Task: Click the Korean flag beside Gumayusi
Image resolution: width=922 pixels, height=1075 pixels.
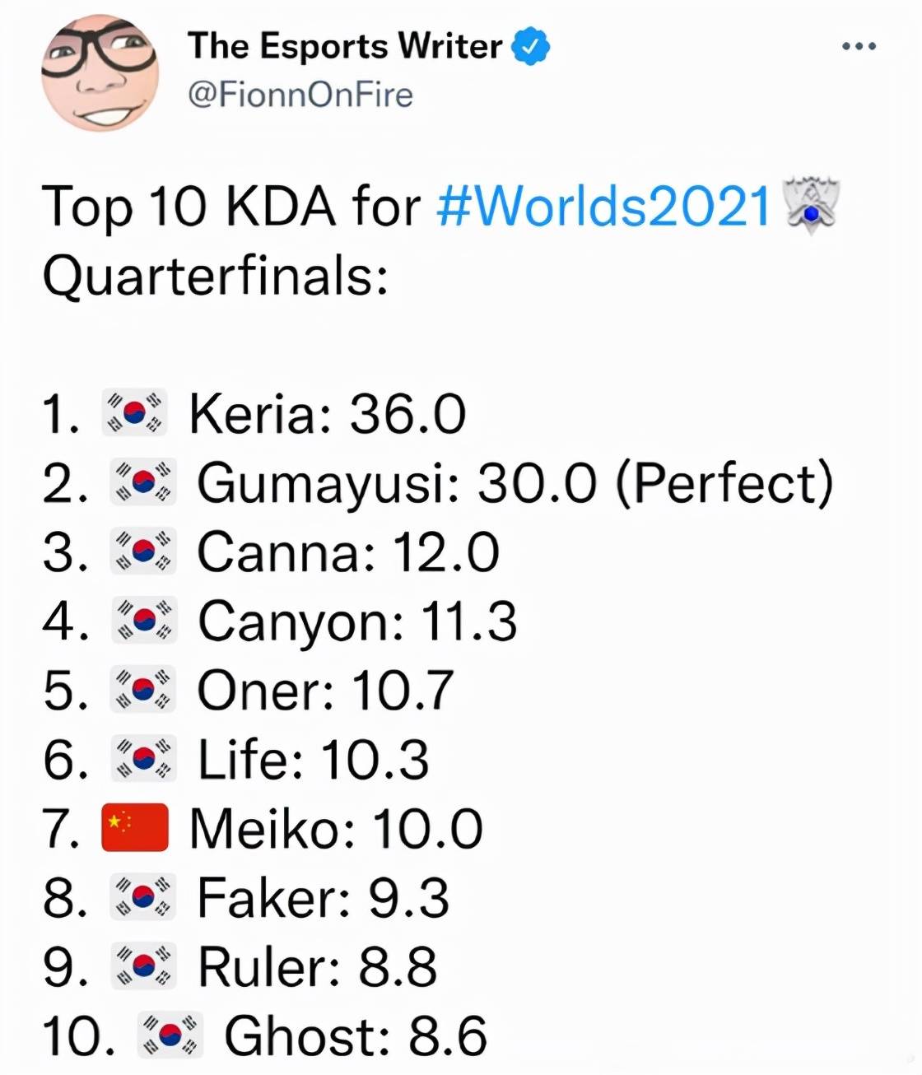Action: 143,483
